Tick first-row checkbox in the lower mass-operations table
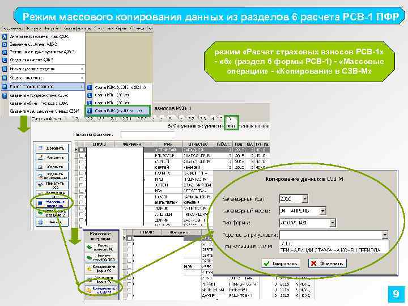The height and width of the screenshot is (306, 408). (129, 238)
